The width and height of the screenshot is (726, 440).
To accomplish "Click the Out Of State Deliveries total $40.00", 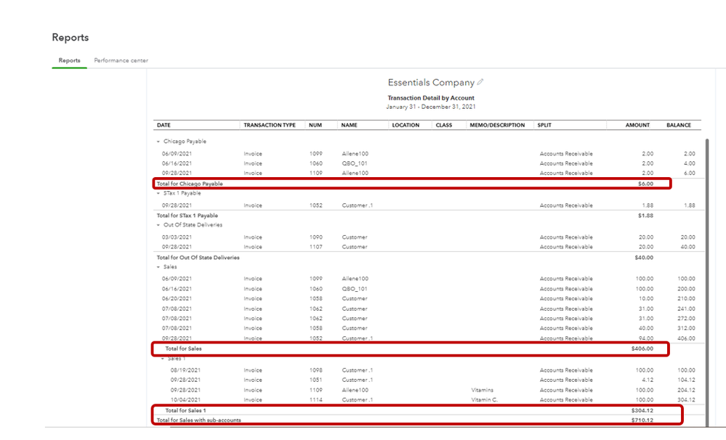I will coord(644,258).
